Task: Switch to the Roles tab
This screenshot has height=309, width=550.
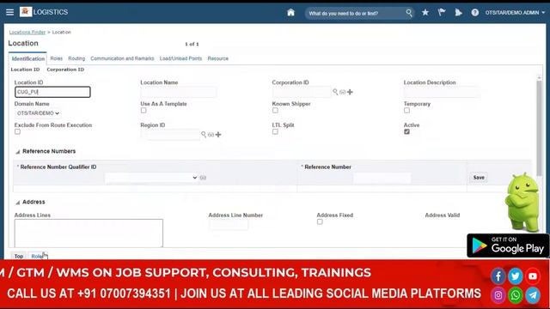Action: [x=56, y=58]
